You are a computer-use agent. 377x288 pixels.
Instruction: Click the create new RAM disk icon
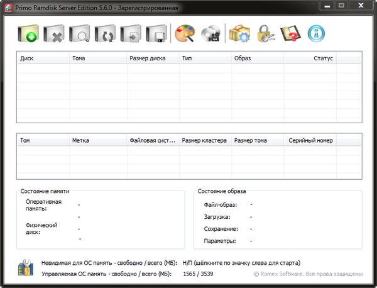point(29,35)
